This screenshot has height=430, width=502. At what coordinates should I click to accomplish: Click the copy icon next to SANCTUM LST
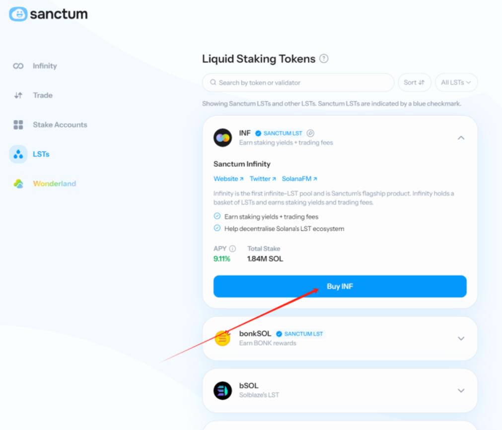click(310, 133)
